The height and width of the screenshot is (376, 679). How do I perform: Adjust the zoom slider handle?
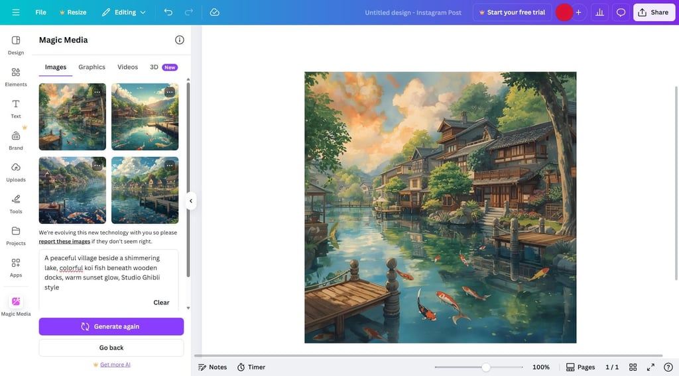[x=486, y=367]
